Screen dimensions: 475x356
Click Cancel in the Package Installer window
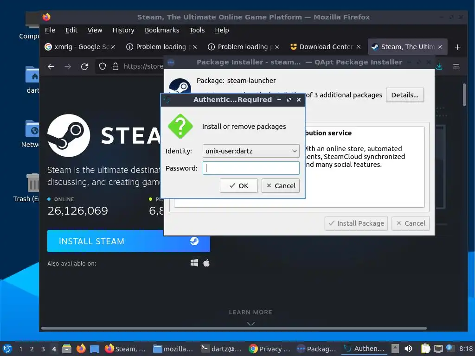click(x=411, y=223)
